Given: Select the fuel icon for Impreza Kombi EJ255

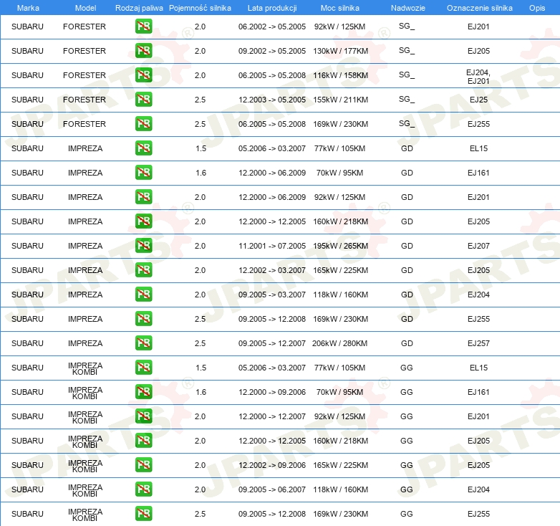Looking at the screenshot, I should pos(143,514).
